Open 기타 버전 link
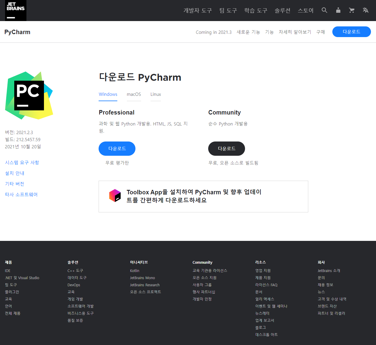 [x=15, y=184]
